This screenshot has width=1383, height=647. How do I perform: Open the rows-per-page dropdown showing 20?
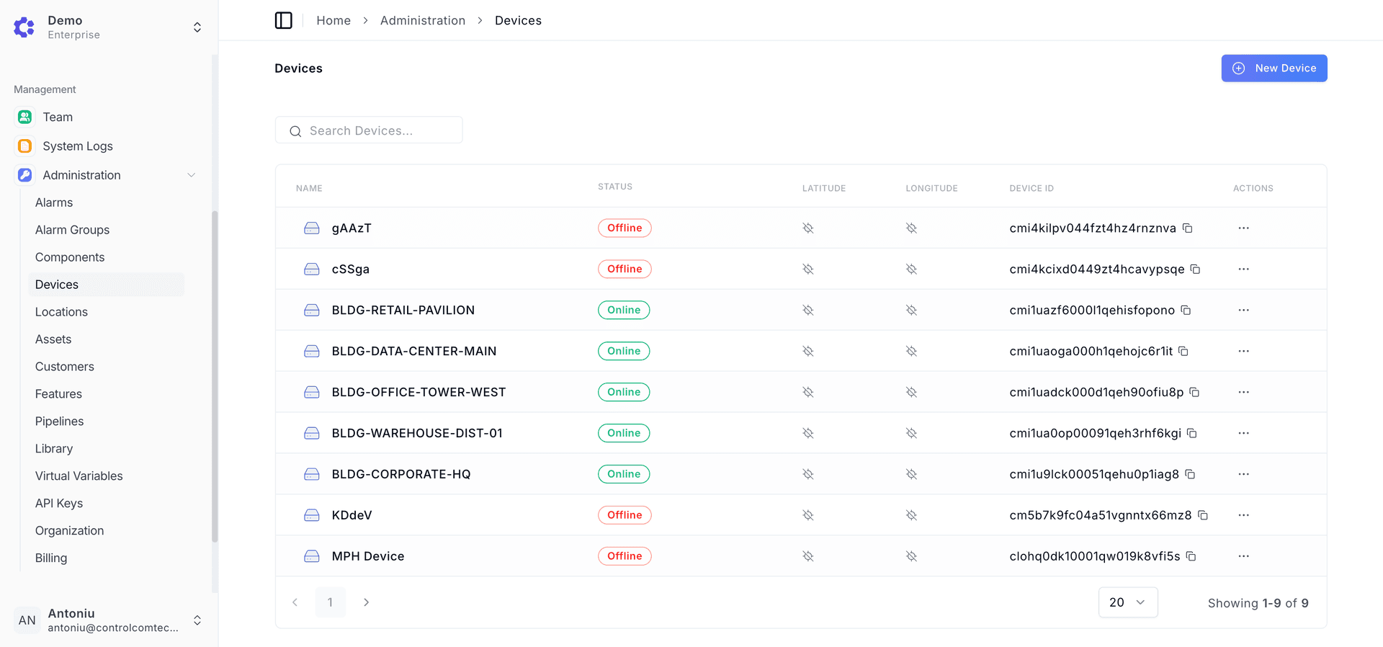point(1128,602)
